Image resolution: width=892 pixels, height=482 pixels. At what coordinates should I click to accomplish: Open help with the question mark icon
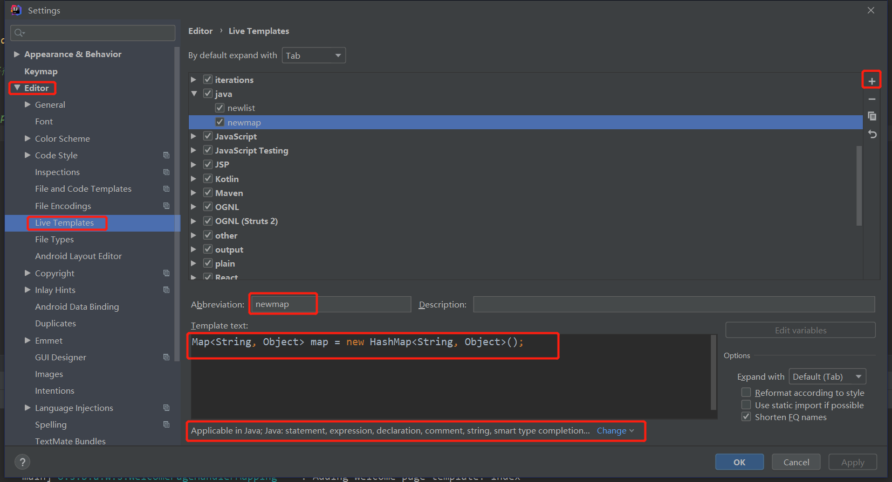[22, 462]
